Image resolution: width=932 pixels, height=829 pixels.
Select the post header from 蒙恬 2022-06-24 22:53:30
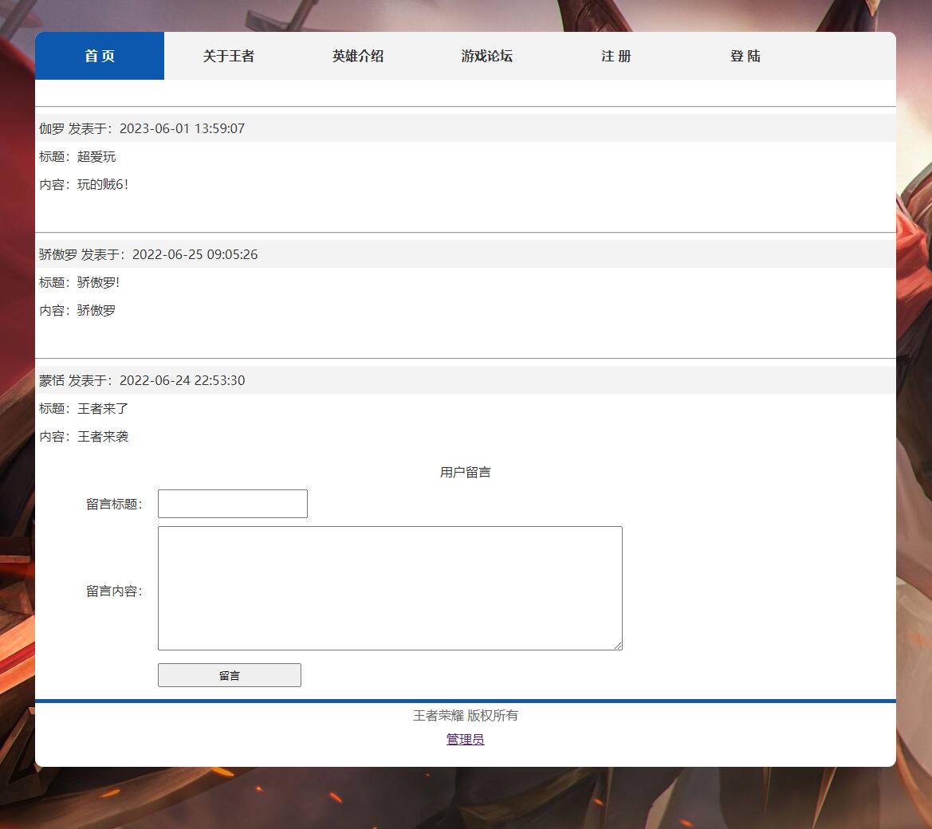click(x=466, y=380)
